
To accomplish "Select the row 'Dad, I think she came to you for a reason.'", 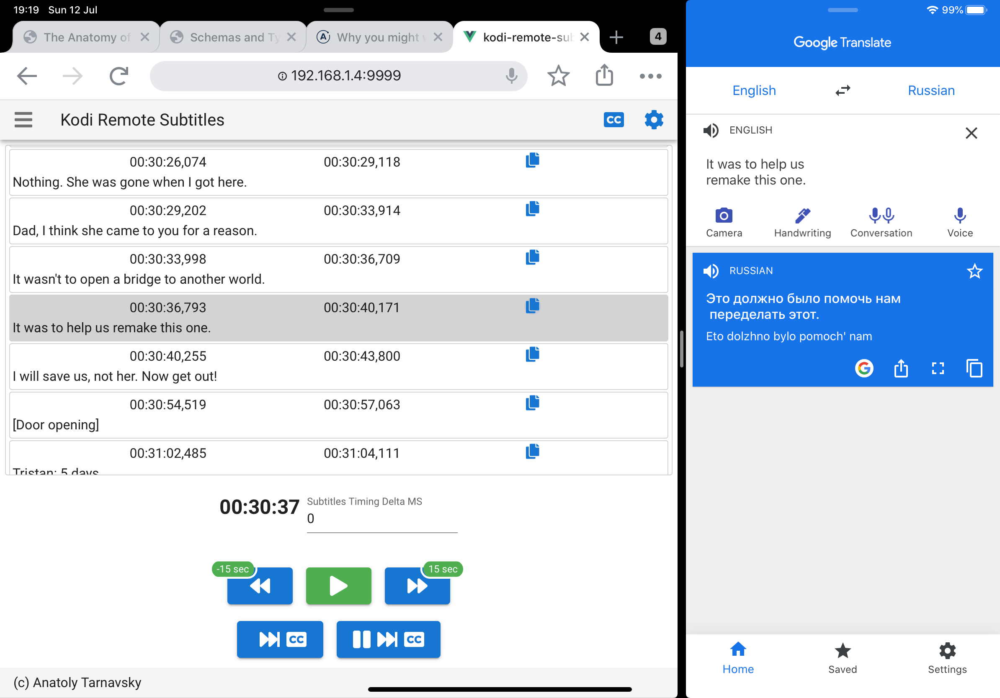I will point(338,221).
